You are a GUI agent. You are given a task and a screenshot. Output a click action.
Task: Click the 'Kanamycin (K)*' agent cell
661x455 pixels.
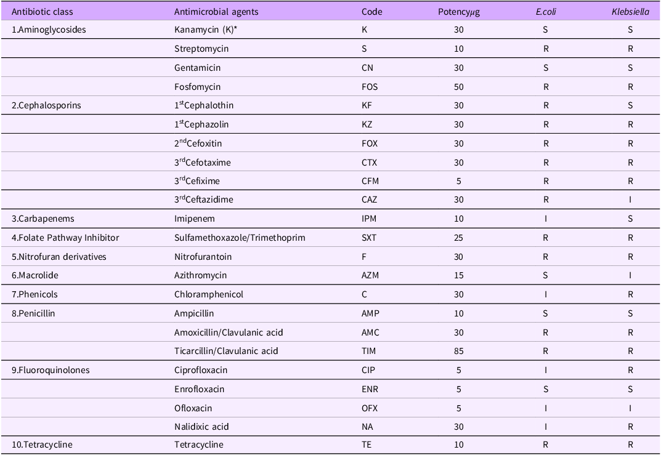tap(201, 30)
